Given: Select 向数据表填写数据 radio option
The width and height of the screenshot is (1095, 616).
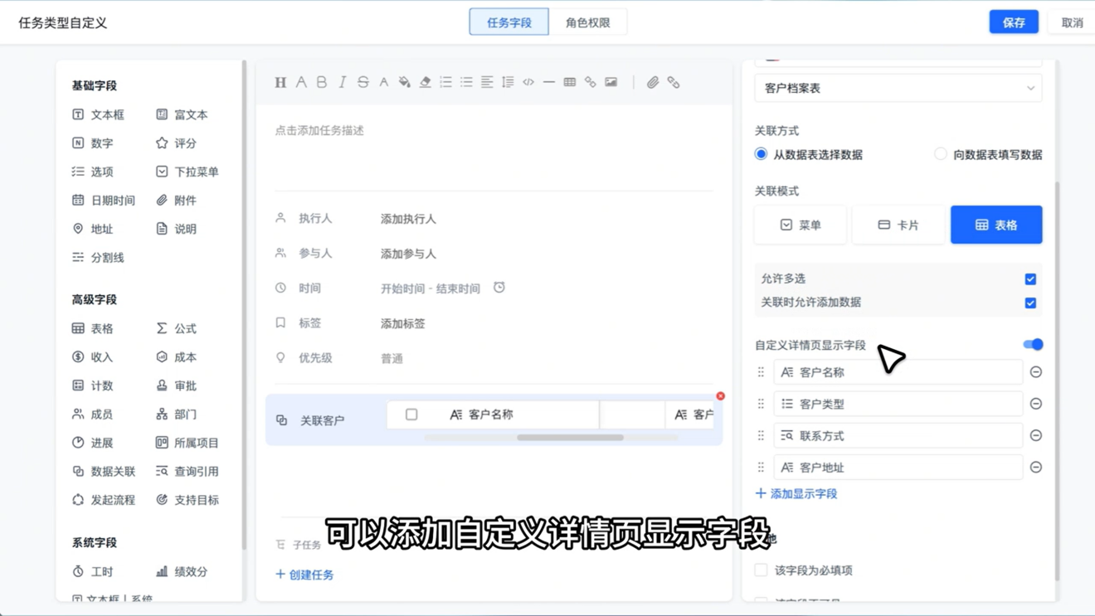Looking at the screenshot, I should (940, 154).
